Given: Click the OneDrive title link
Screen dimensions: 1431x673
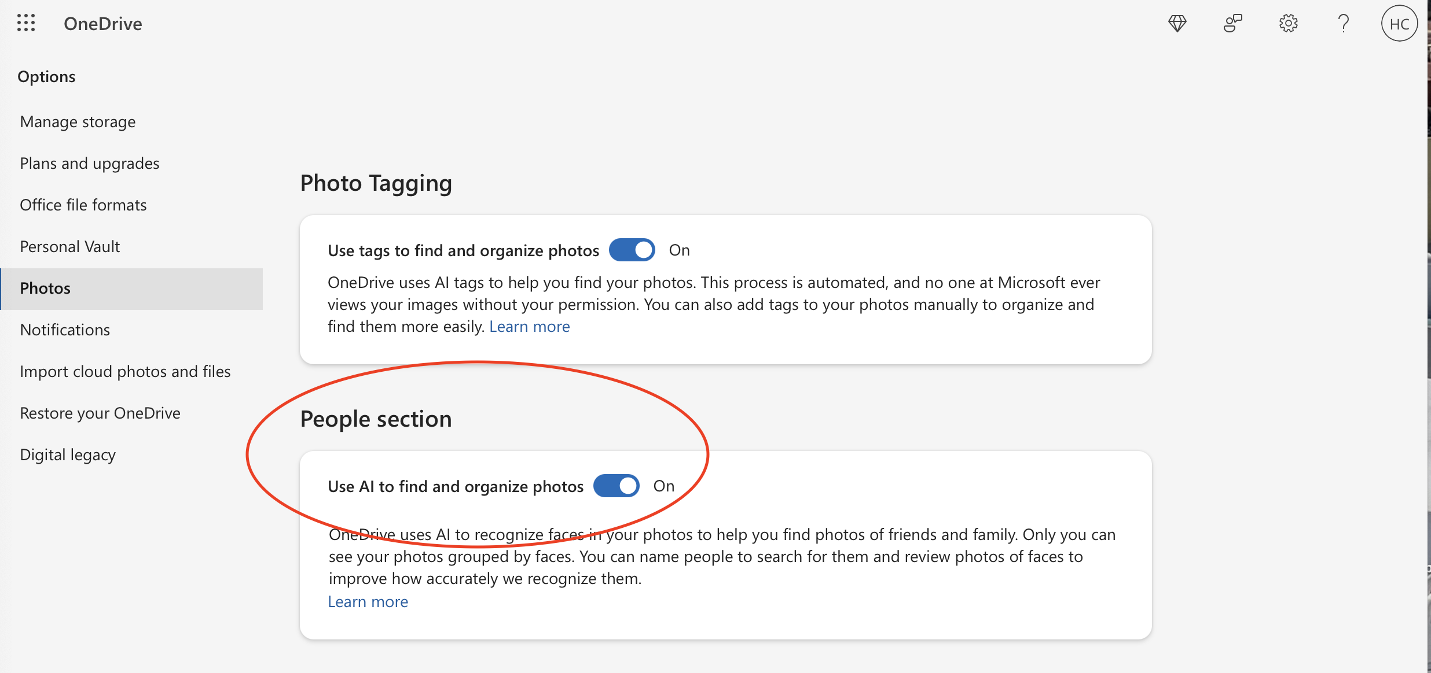Looking at the screenshot, I should pos(102,24).
